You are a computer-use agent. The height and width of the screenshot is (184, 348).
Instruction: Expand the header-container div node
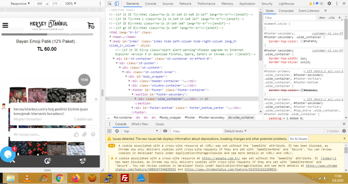(130, 81)
